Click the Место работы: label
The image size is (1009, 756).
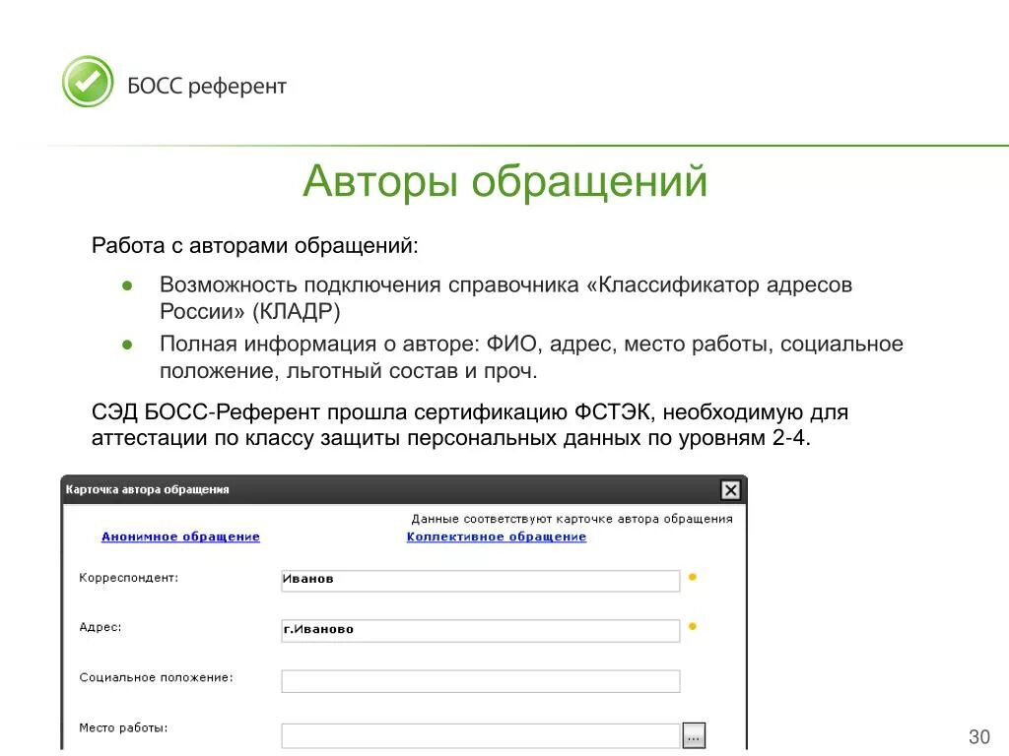(x=123, y=727)
